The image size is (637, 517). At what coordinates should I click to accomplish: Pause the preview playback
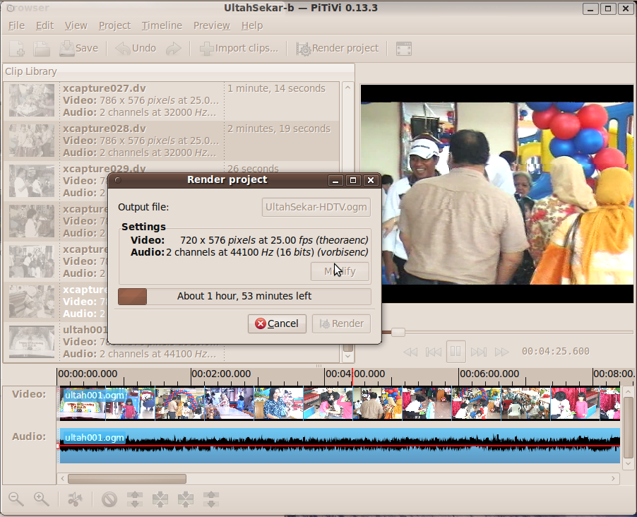[x=456, y=351]
